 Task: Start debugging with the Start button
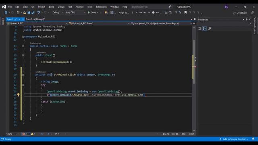pyautogui.click(x=92, y=12)
